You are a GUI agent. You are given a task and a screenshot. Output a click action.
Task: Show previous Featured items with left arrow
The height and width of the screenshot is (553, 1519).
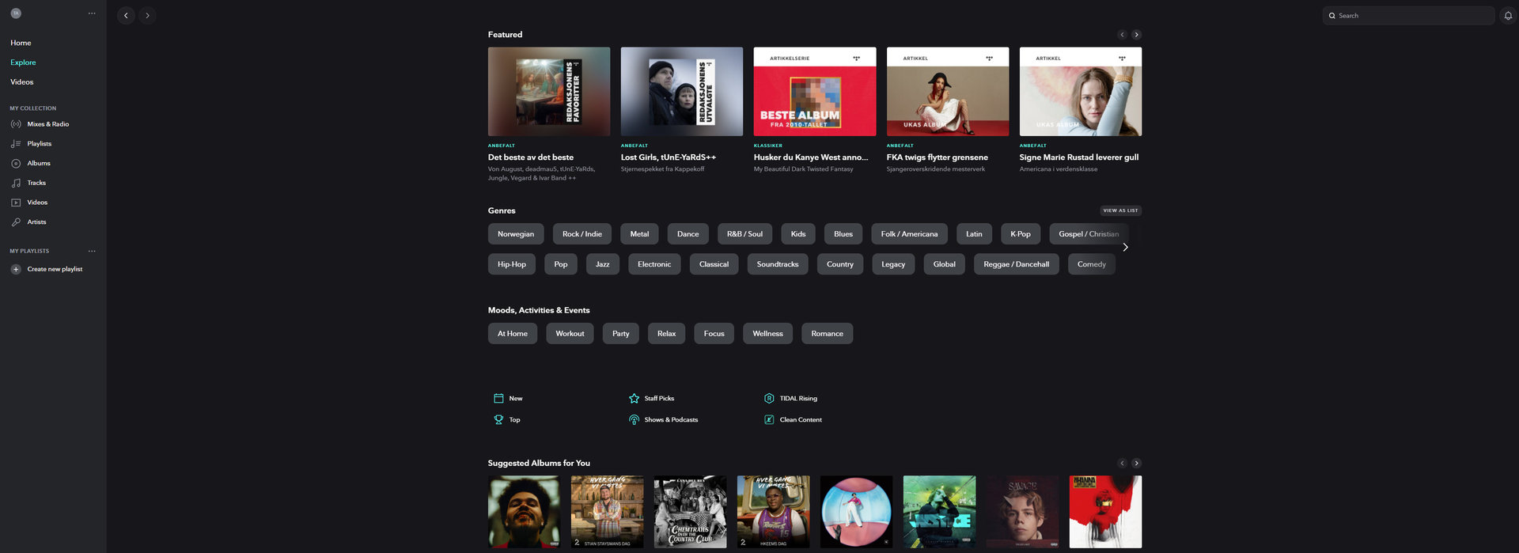[1122, 35]
